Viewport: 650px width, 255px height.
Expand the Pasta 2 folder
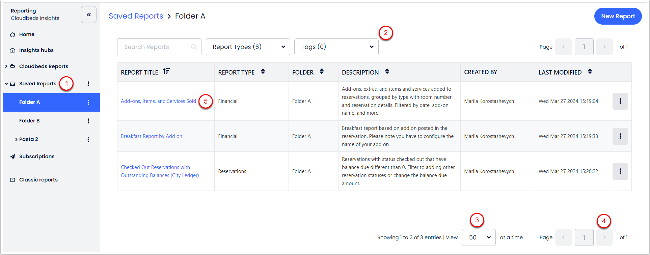[16, 139]
